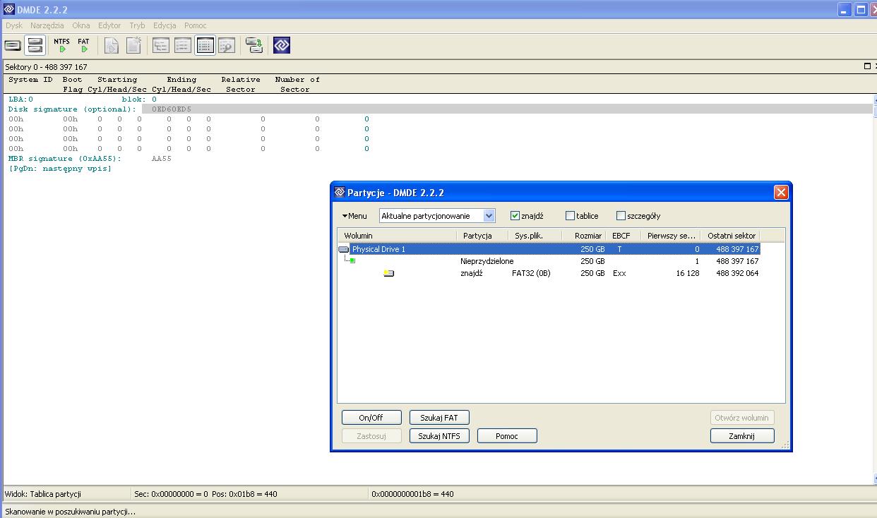877x518 pixels.
Task: Click the DMDE logo toolbar icon
Action: coord(282,45)
